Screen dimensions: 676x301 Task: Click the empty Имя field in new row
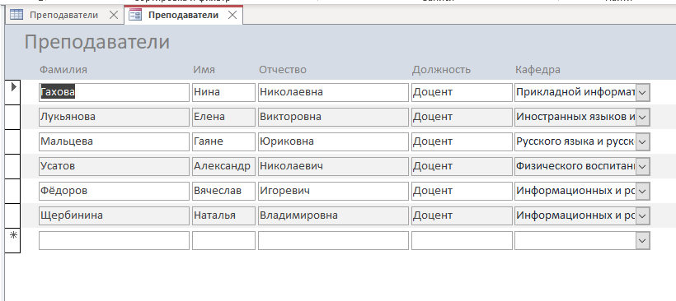tap(223, 241)
